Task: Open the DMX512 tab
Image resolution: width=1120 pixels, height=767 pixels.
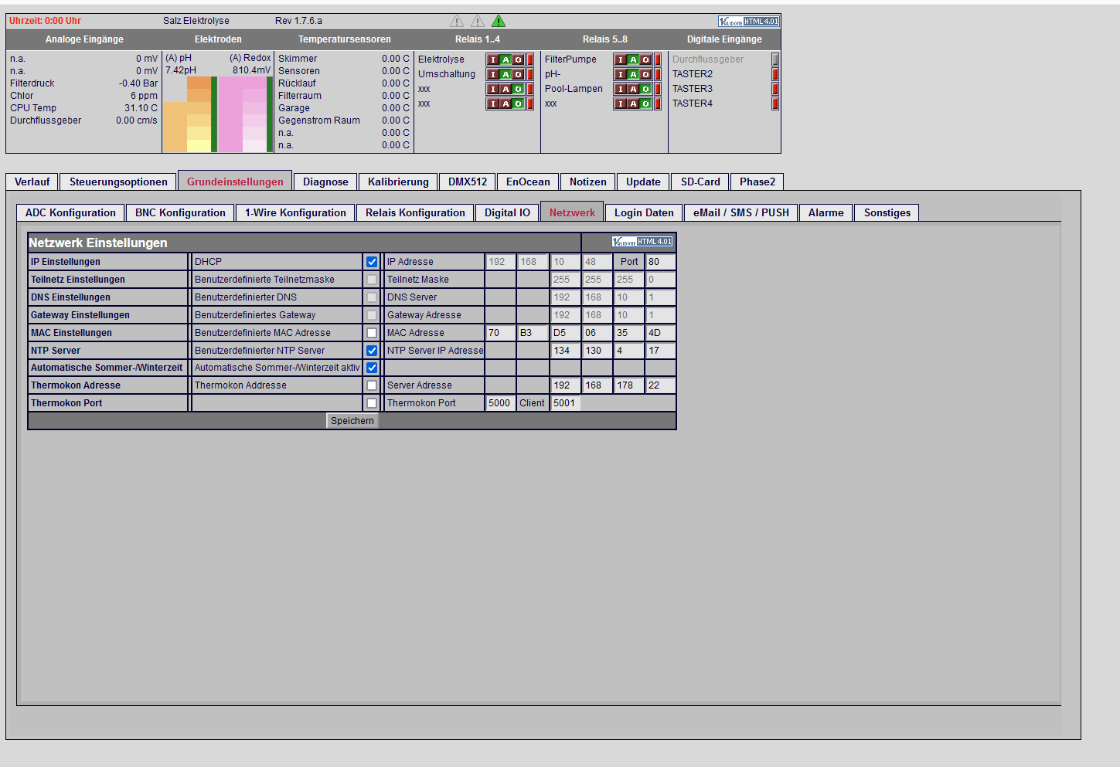Action: [468, 182]
